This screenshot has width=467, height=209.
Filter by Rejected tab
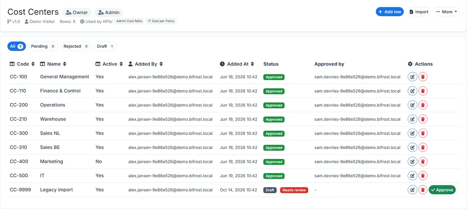(x=76, y=46)
